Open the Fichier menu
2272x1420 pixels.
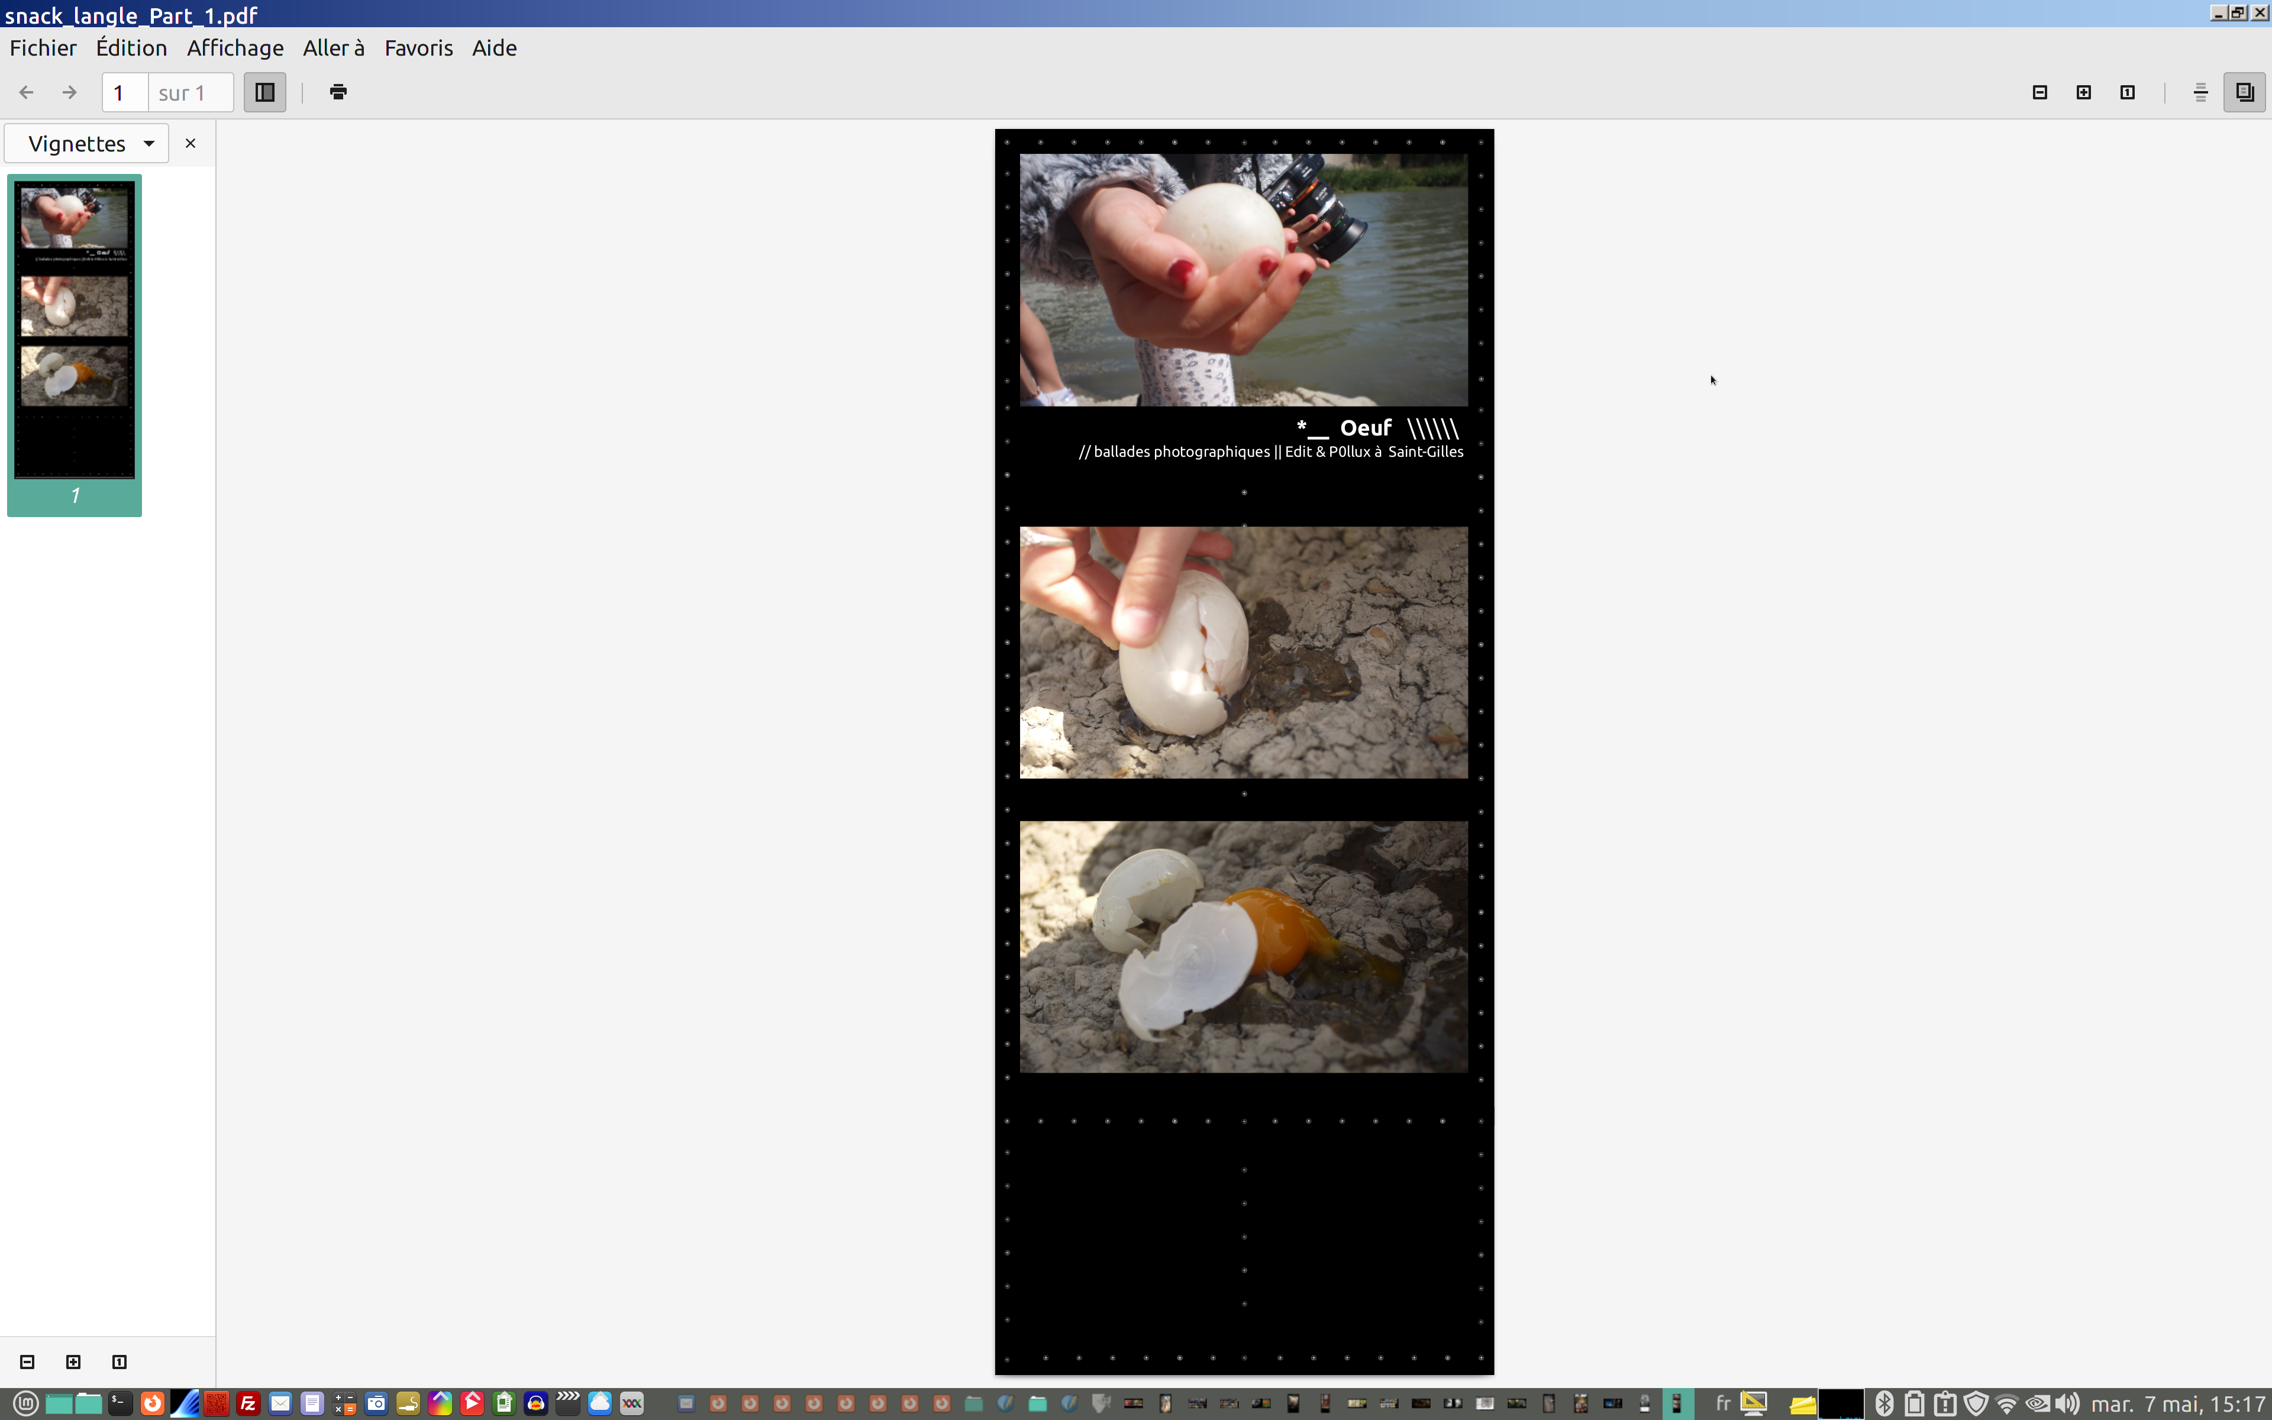[43, 48]
